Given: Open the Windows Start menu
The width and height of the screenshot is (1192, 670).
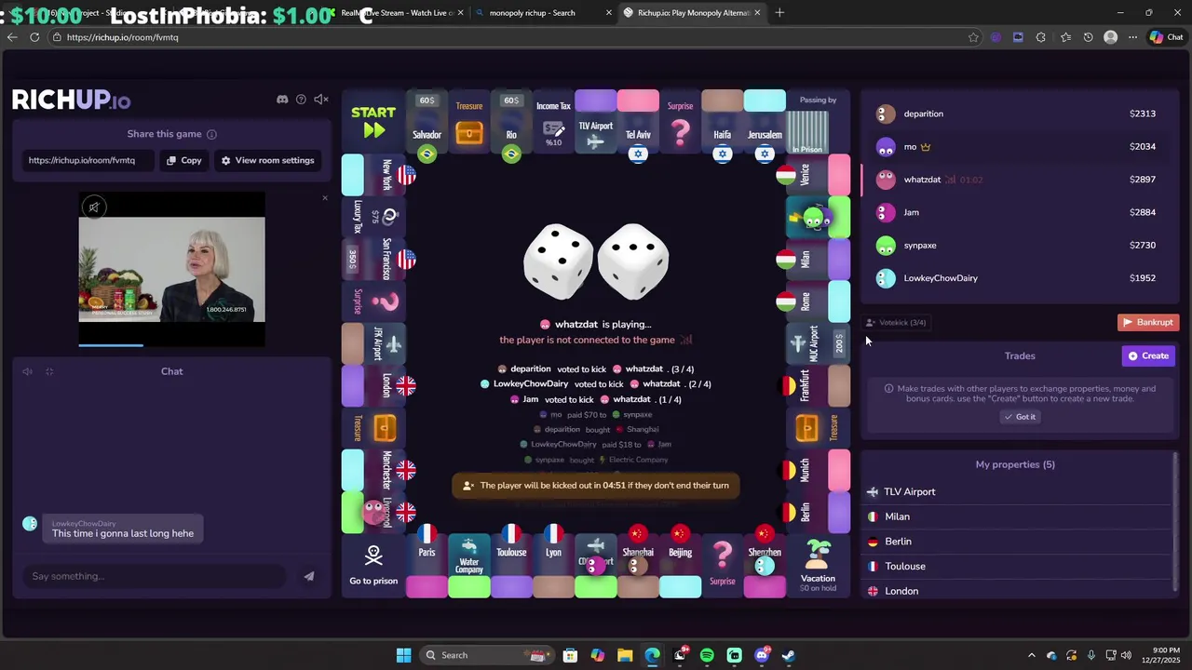Looking at the screenshot, I should point(403,655).
